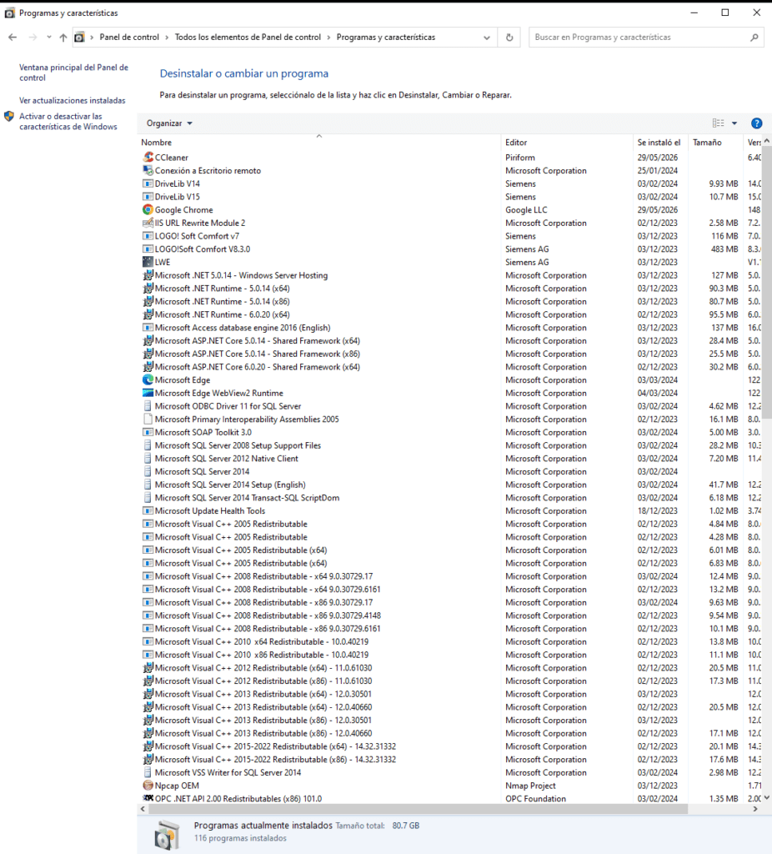The image size is (772, 854).
Task: Click the CCleaner program icon
Action: pos(148,157)
